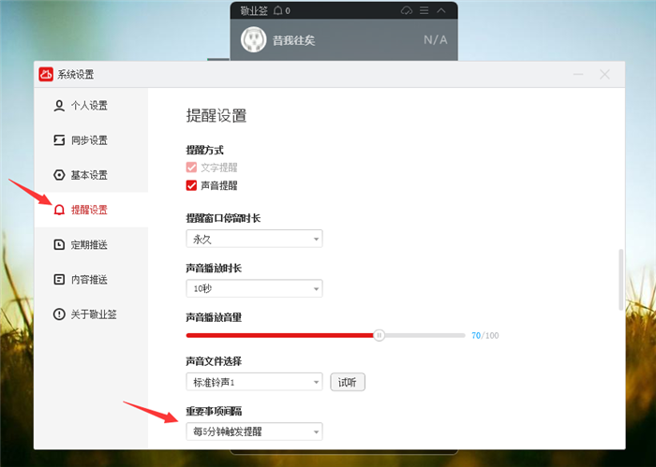This screenshot has height=467, width=656.
Task: Click the 试听 button
Action: [348, 382]
